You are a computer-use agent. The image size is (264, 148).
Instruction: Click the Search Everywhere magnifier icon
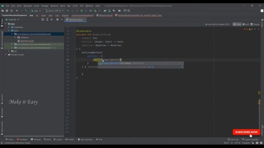129,11
